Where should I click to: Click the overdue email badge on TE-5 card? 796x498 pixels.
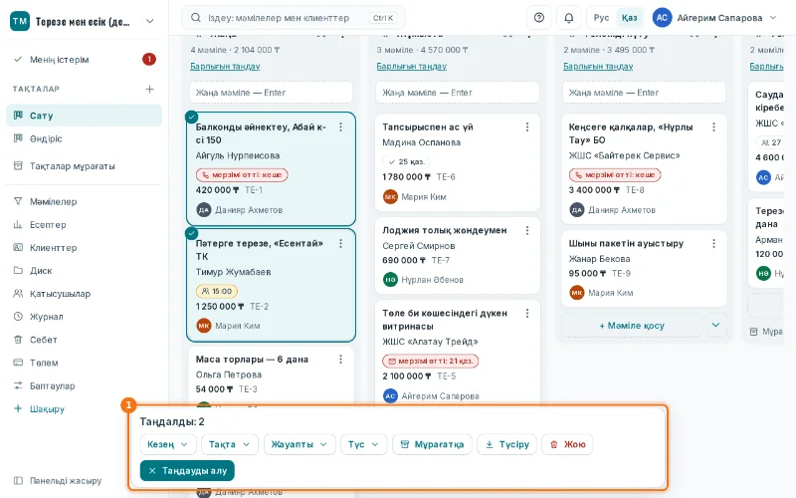point(431,361)
